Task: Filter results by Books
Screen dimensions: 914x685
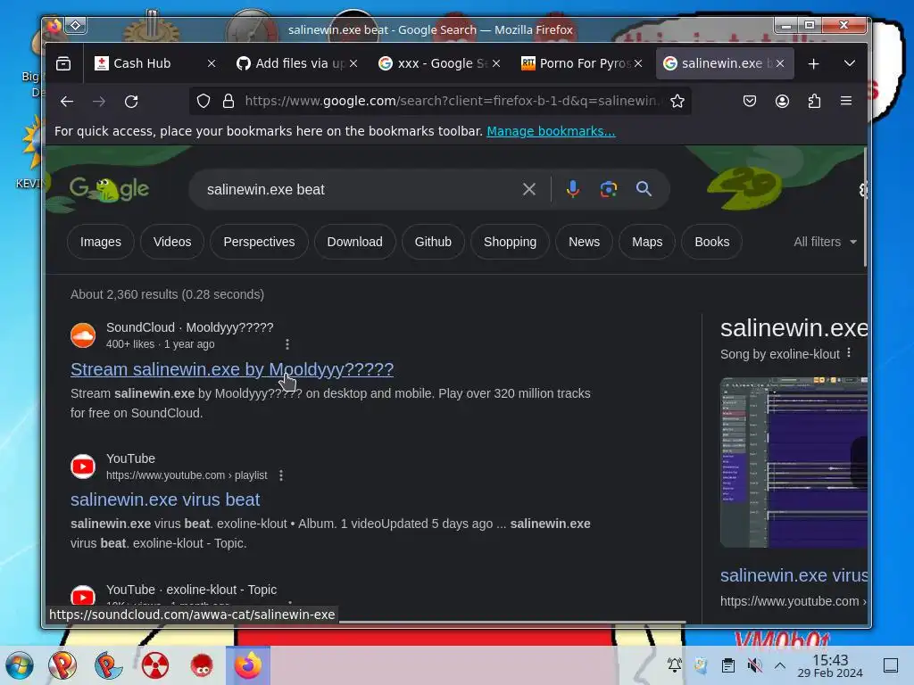Action: [711, 242]
